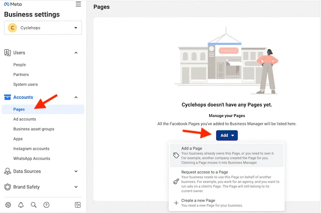Click the notifications bell icon

pos(21,205)
